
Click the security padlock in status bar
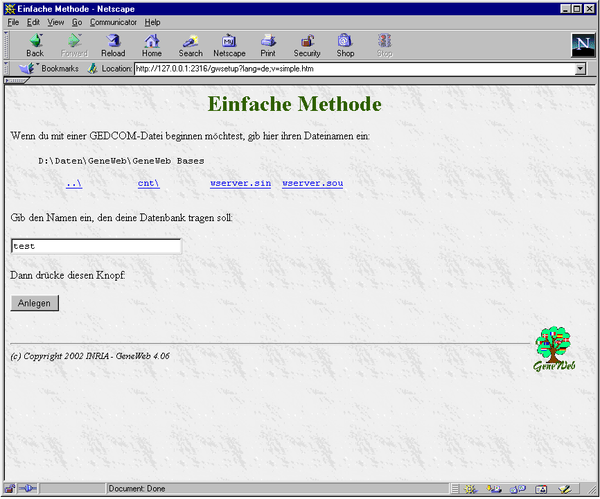[10, 489]
